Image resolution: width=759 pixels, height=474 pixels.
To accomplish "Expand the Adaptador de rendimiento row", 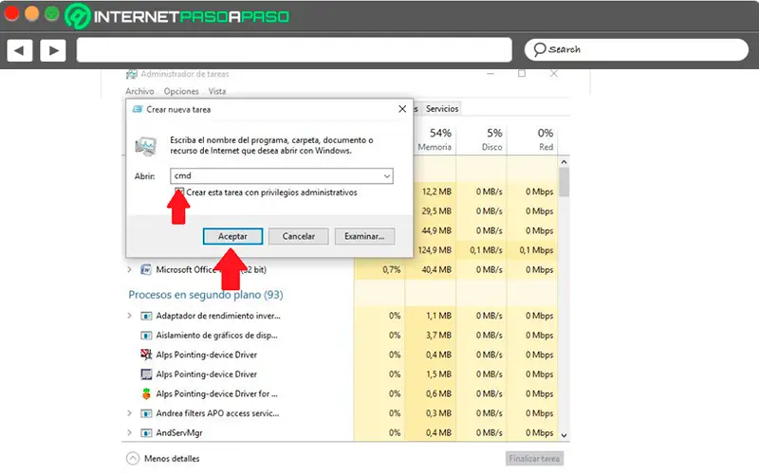I will pyautogui.click(x=129, y=316).
